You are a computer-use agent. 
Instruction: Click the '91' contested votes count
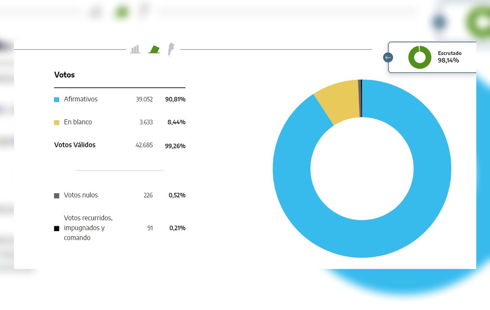point(150,228)
